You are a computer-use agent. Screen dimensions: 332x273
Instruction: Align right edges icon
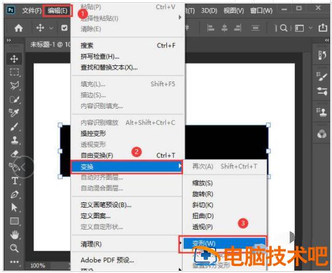pos(238,28)
